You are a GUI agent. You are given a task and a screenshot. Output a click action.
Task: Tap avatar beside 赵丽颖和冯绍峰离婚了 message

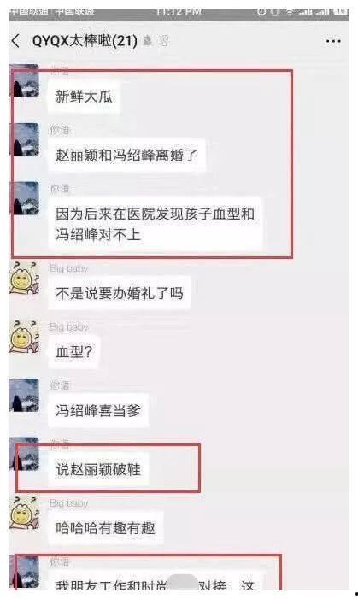[x=24, y=140]
